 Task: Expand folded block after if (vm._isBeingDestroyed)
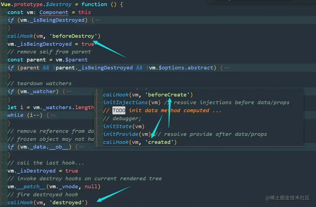tap(98, 20)
